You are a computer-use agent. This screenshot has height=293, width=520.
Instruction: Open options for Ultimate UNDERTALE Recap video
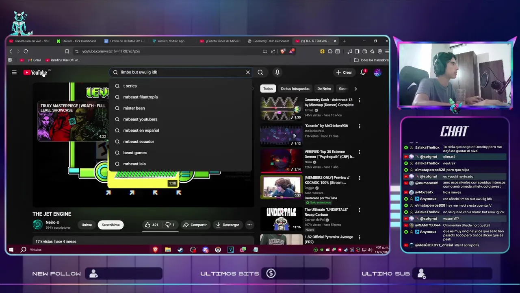tap(359, 210)
